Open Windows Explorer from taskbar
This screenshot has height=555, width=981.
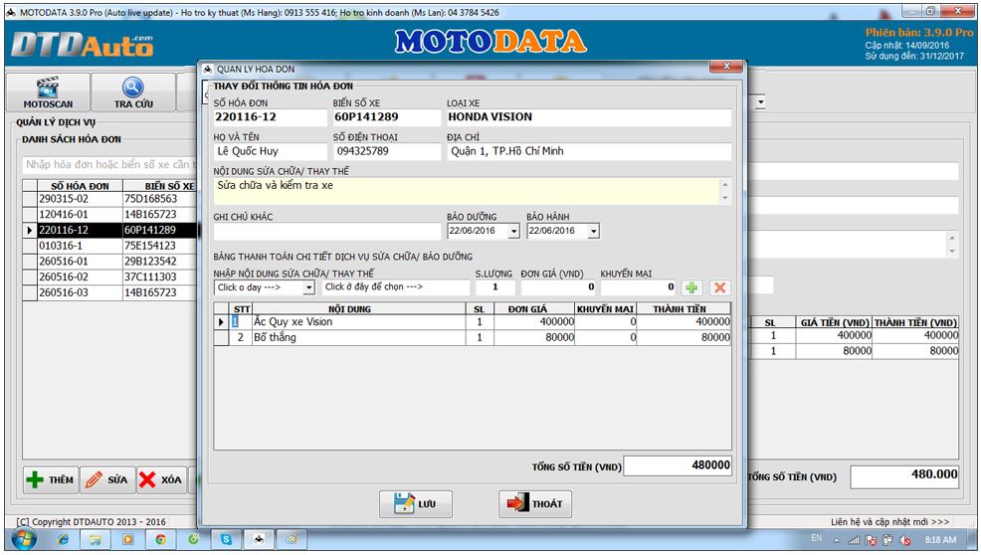(96, 539)
